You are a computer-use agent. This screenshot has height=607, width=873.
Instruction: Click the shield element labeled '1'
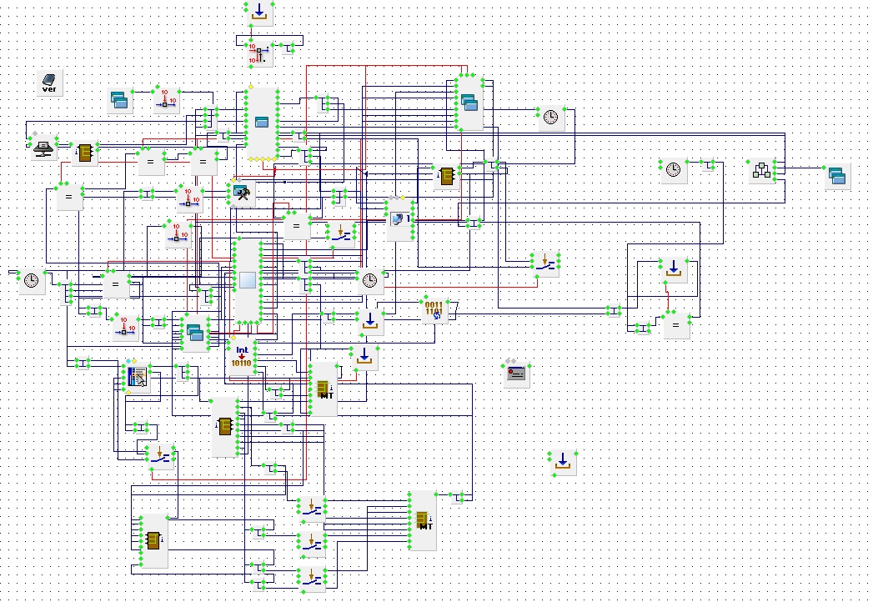tap(400, 220)
